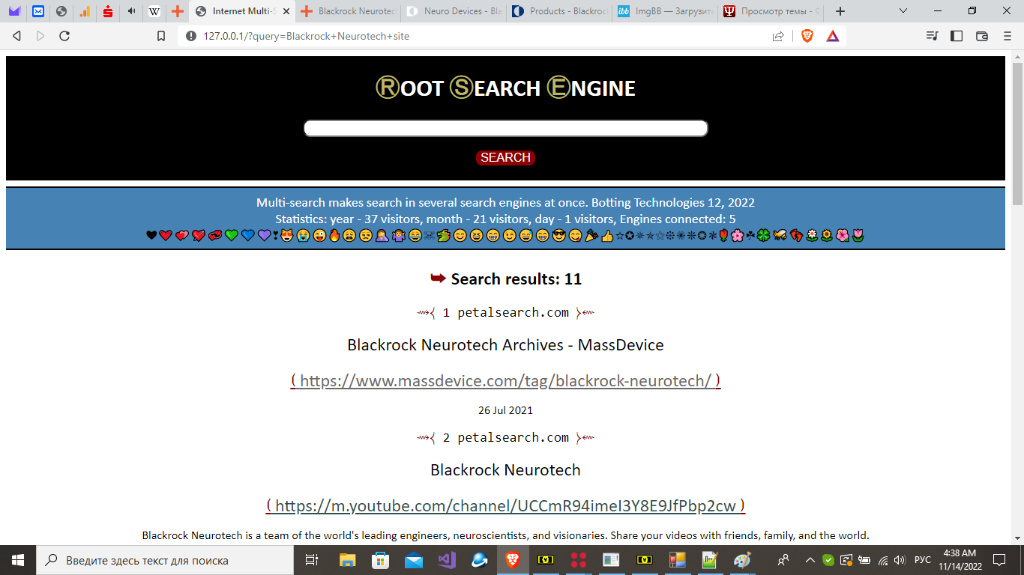This screenshot has height=575, width=1024.
Task: Show the sidebar panel
Action: (957, 36)
